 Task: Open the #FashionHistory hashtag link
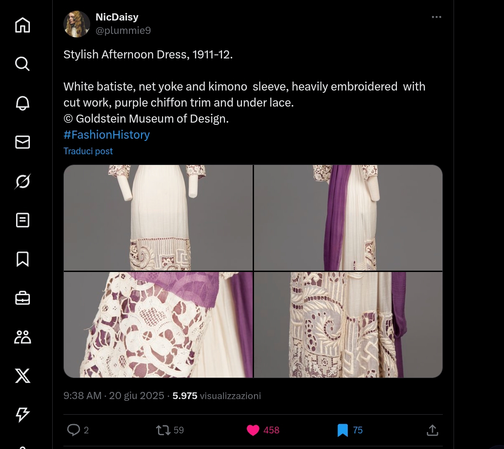pos(106,135)
